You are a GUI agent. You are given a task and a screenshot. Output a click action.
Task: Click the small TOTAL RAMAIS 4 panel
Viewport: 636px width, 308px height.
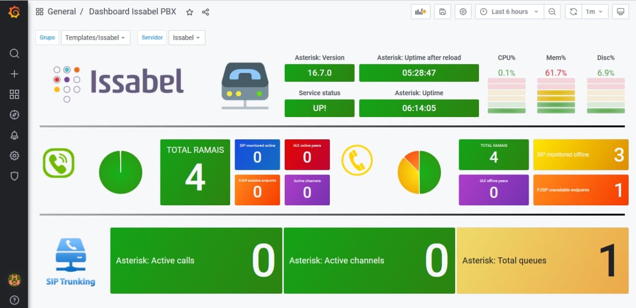click(494, 155)
